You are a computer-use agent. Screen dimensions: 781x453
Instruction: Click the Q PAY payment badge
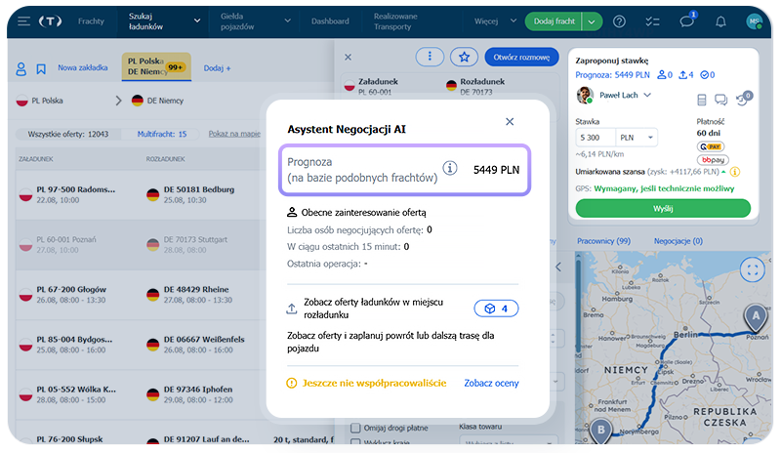pyautogui.click(x=711, y=146)
